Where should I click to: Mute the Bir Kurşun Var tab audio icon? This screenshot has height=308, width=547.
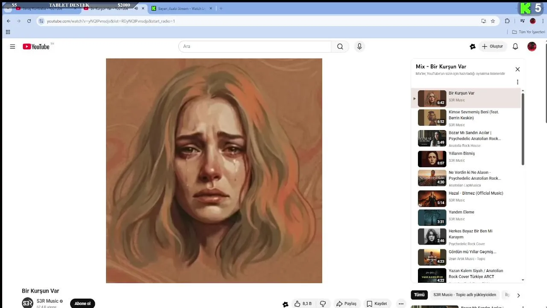click(136, 9)
